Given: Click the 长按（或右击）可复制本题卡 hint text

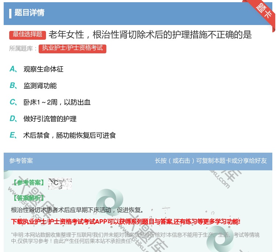Looking at the screenshot, I should click(x=211, y=161).
